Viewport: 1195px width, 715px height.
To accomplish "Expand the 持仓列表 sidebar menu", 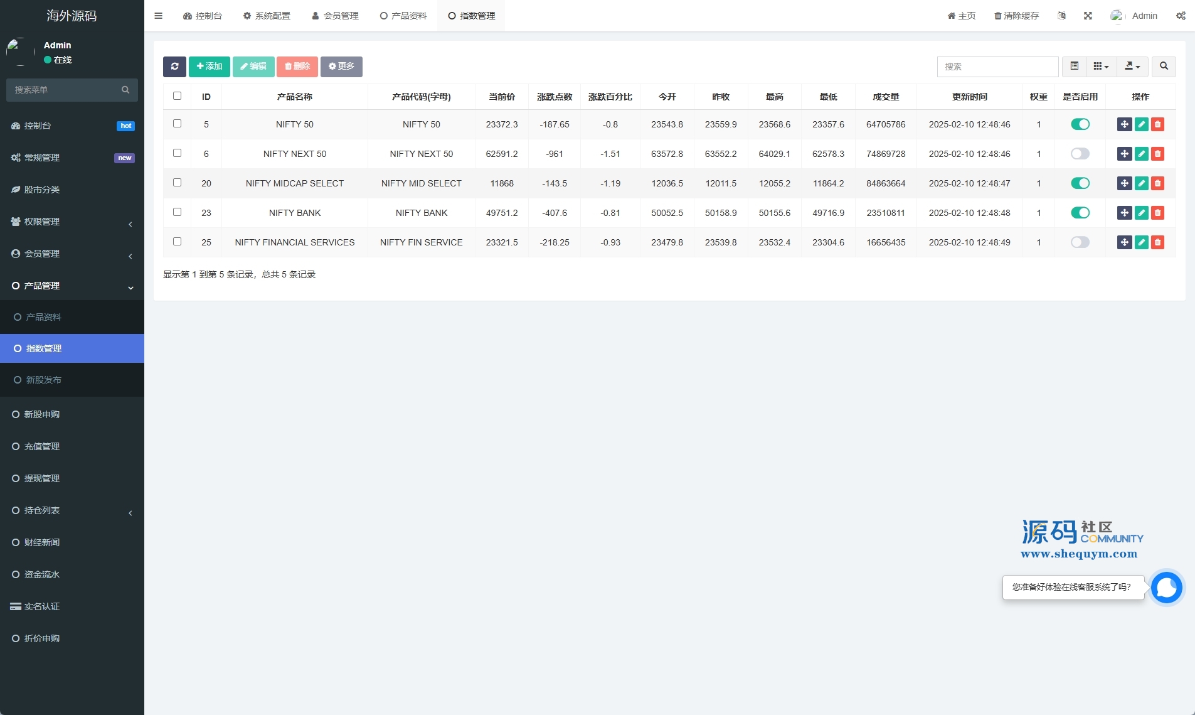I will pyautogui.click(x=72, y=510).
